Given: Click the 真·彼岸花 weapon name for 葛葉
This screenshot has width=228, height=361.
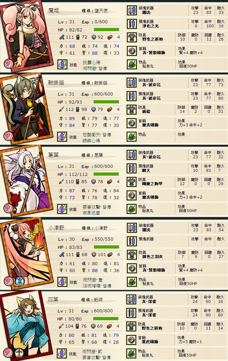Looking at the screenshot, I should click(x=151, y=157).
